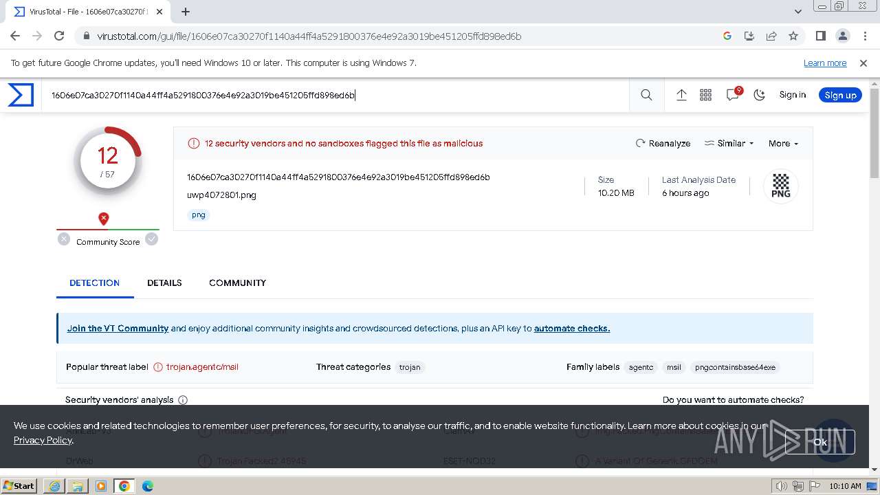Open Join the VT Community link
880x495 pixels.
(118, 329)
